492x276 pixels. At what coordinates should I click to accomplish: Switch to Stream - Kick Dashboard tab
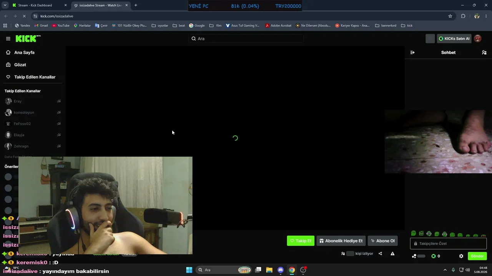[x=38, y=5]
